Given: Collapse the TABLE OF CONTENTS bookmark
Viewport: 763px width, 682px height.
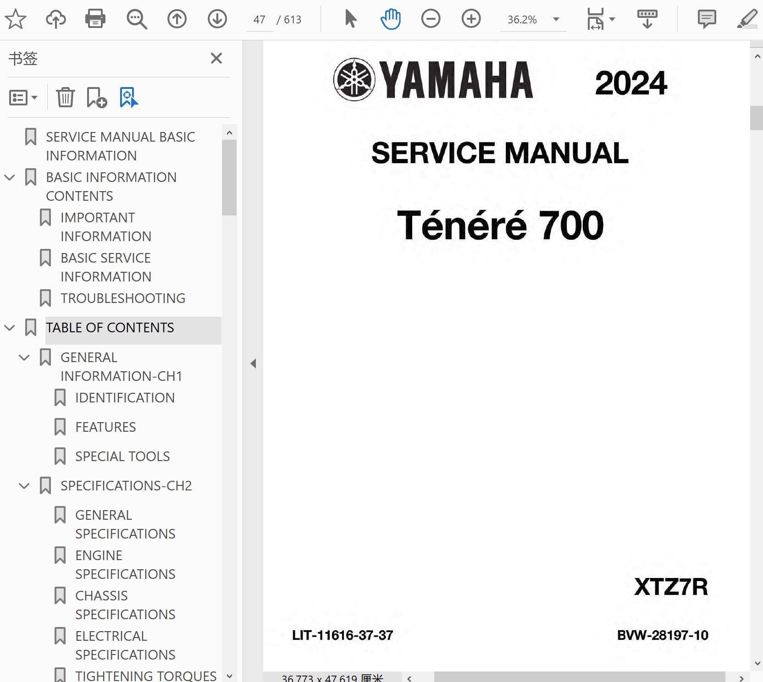Looking at the screenshot, I should pyautogui.click(x=10, y=328).
